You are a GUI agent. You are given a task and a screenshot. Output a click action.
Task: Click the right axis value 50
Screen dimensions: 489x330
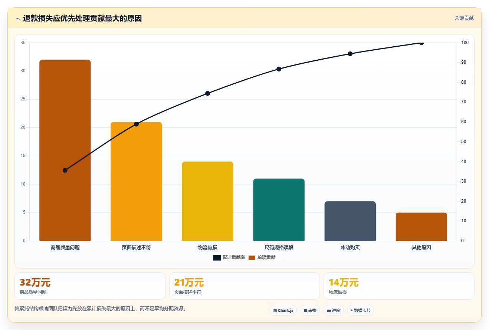(x=464, y=141)
